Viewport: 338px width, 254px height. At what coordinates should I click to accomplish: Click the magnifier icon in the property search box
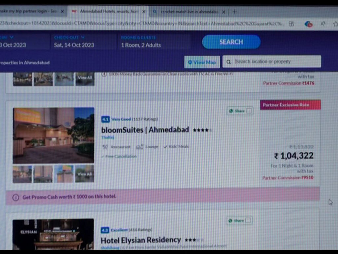(x=229, y=62)
